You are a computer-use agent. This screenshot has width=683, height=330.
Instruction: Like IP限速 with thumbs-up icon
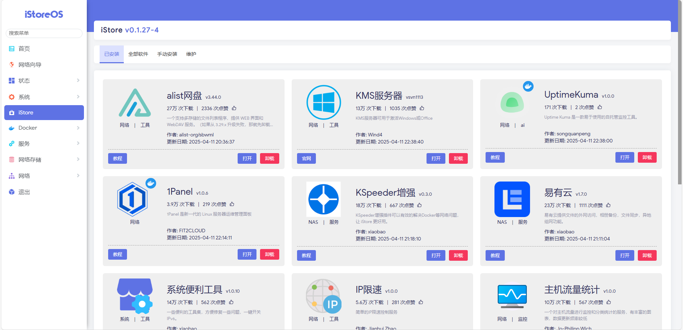point(421,302)
